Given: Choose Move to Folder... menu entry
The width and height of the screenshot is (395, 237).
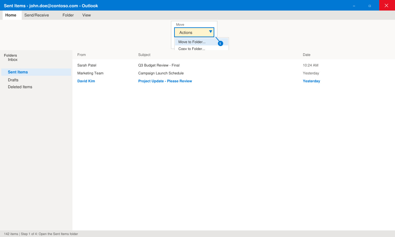Looking at the screenshot, I should coord(201,42).
